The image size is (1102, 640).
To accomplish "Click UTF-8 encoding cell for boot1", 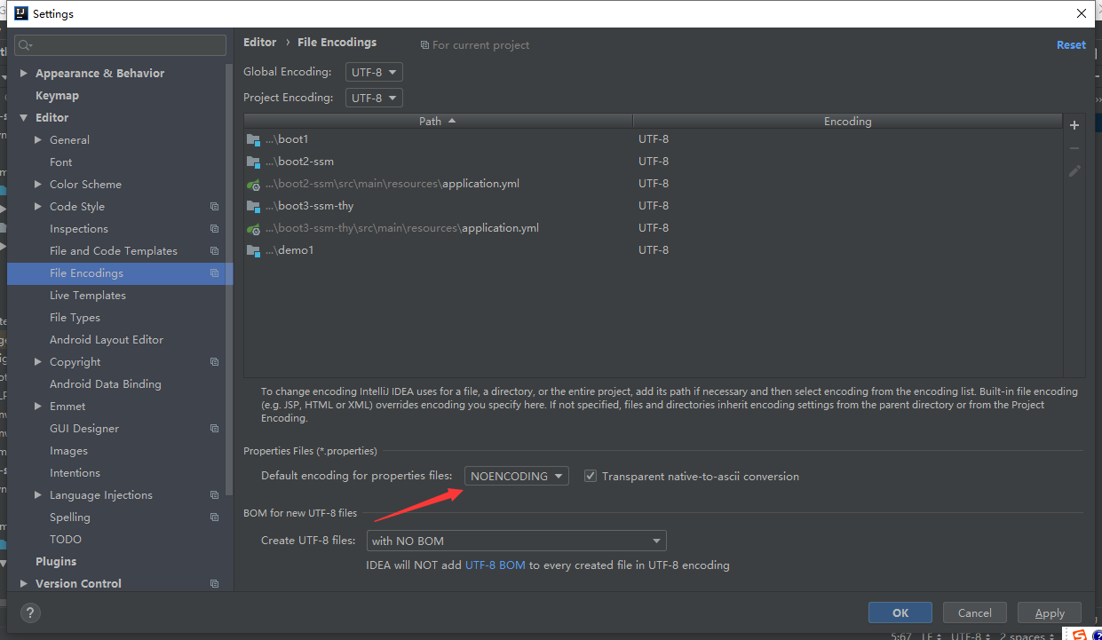I will pos(654,139).
